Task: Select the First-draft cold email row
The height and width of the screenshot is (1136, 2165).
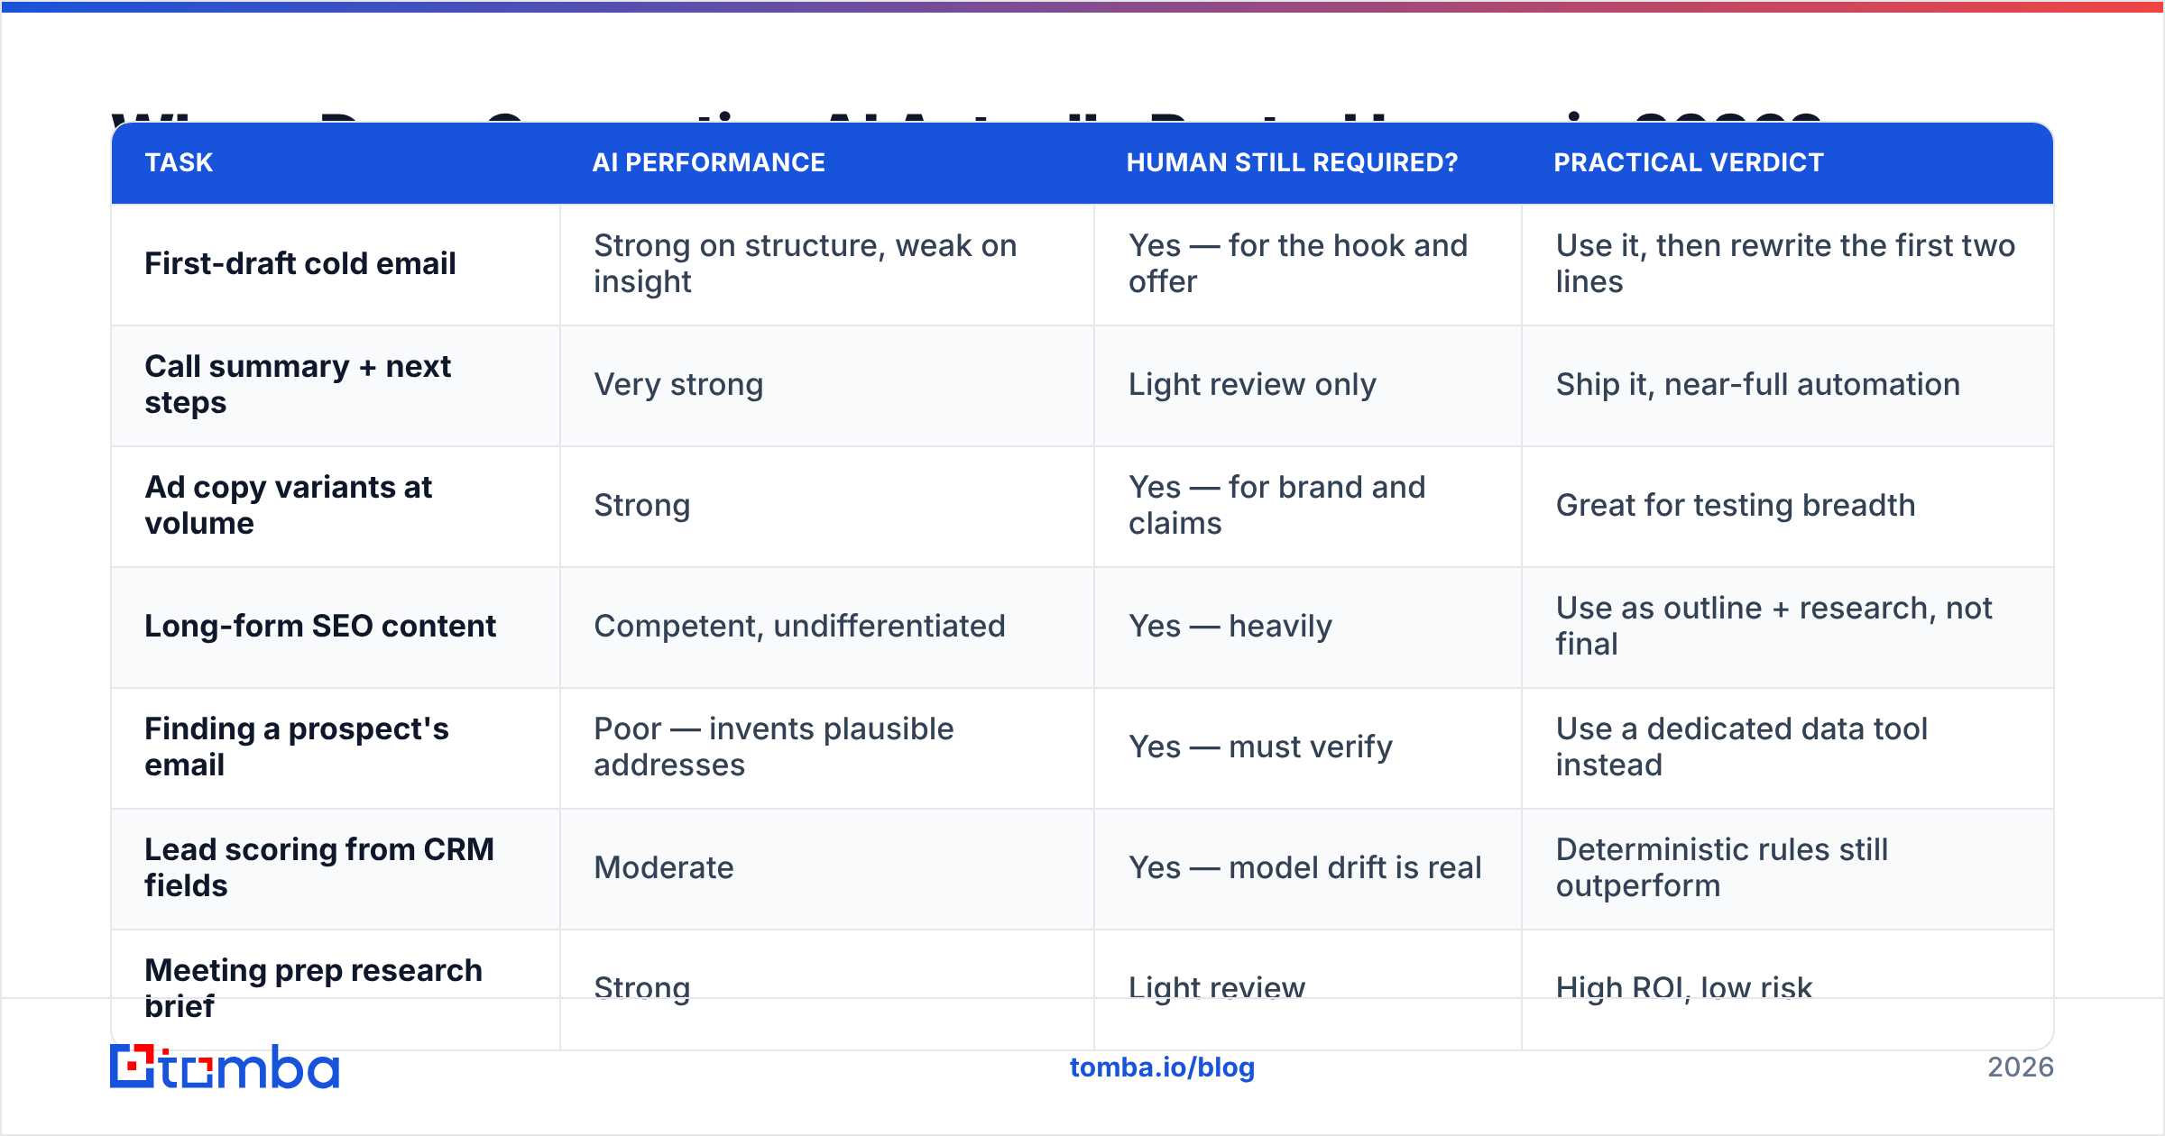Action: pos(1082,265)
